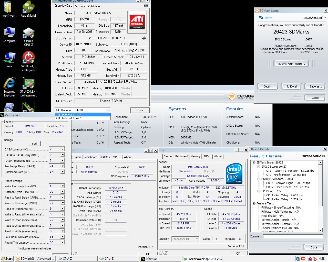The image size is (328, 262).
Task: Open Four Bank Activate Window dropdown
Action: coord(62,237)
